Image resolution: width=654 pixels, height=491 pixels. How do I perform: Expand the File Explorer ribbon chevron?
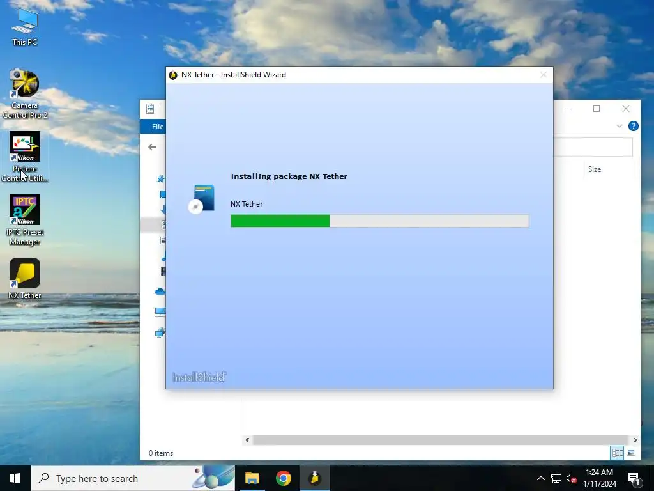620,126
